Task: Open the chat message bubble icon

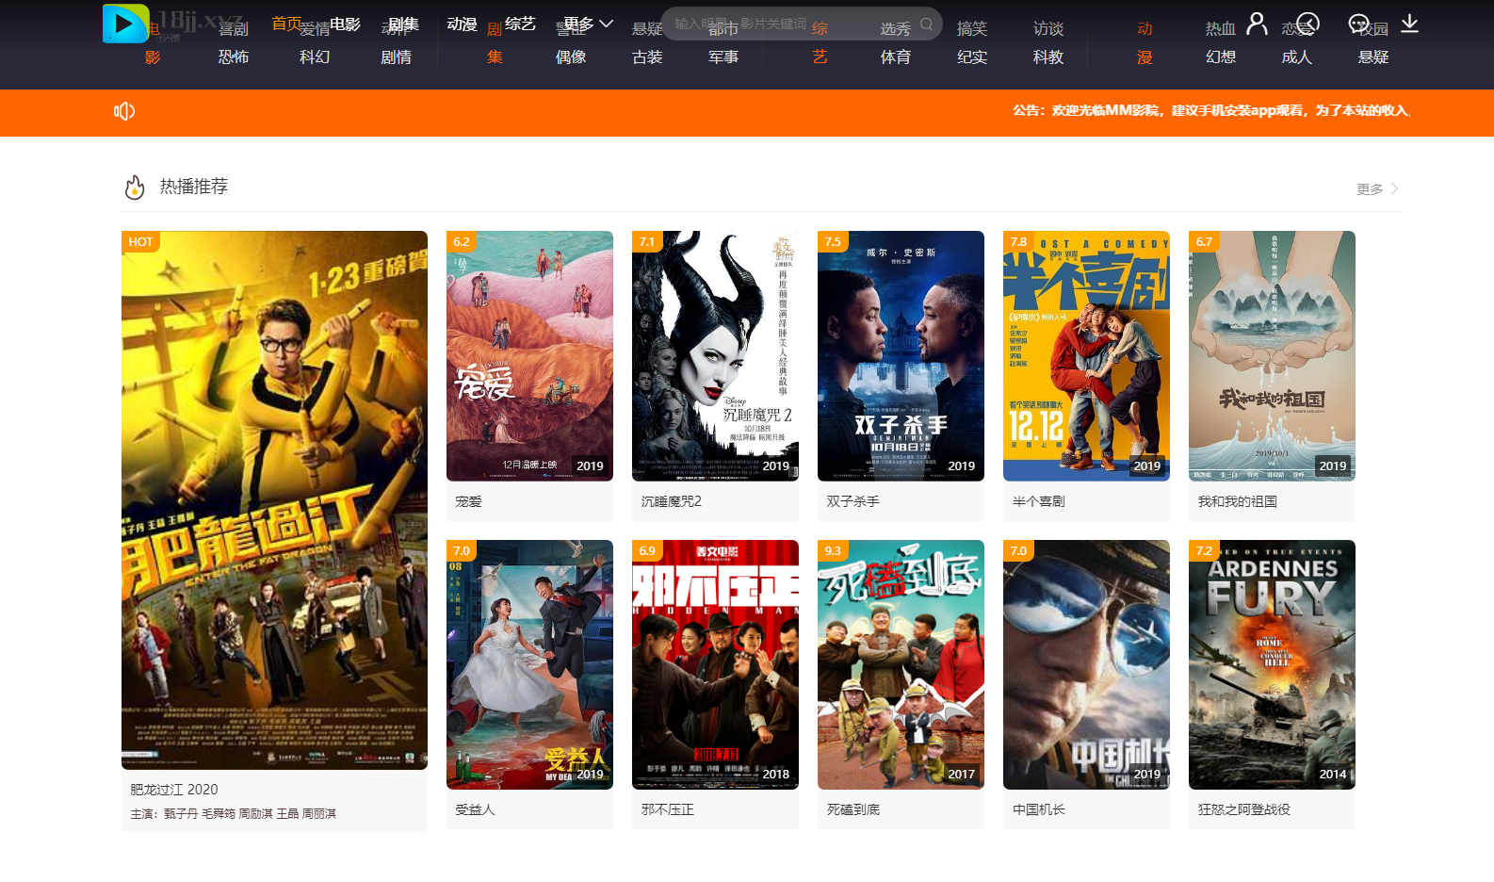Action: click(1358, 24)
